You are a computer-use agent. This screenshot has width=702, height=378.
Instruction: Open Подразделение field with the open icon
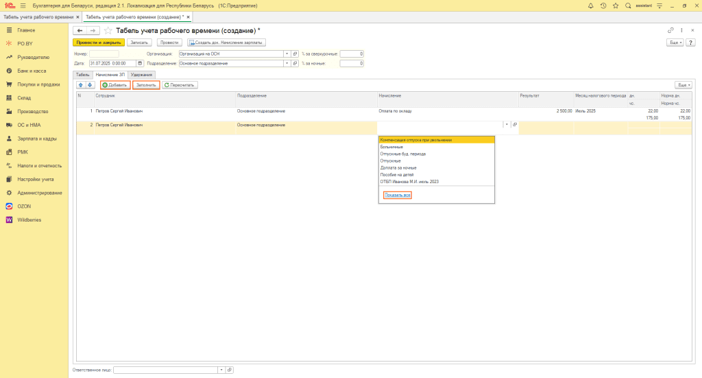pos(295,64)
